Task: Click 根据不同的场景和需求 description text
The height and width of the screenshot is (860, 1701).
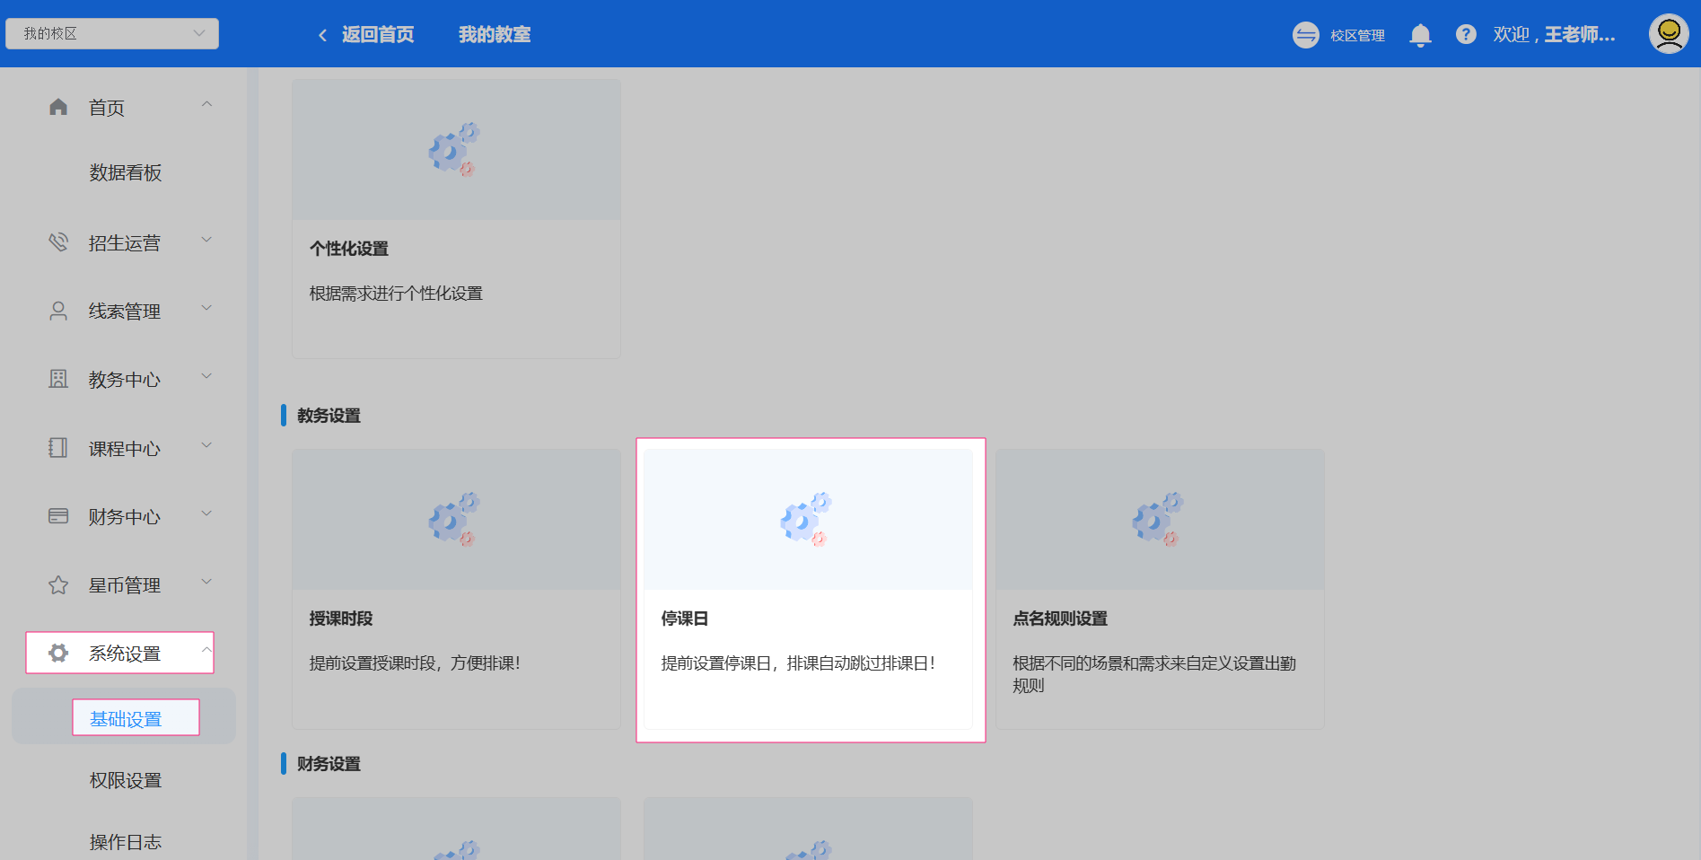Action: point(1154,674)
